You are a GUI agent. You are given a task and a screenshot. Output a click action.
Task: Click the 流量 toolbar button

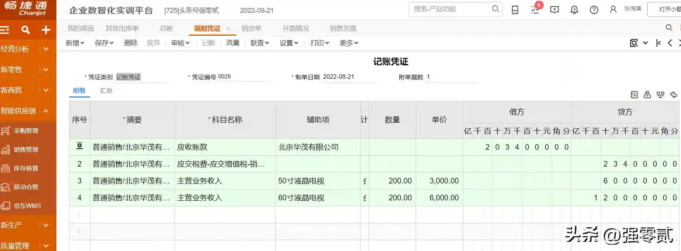233,43
